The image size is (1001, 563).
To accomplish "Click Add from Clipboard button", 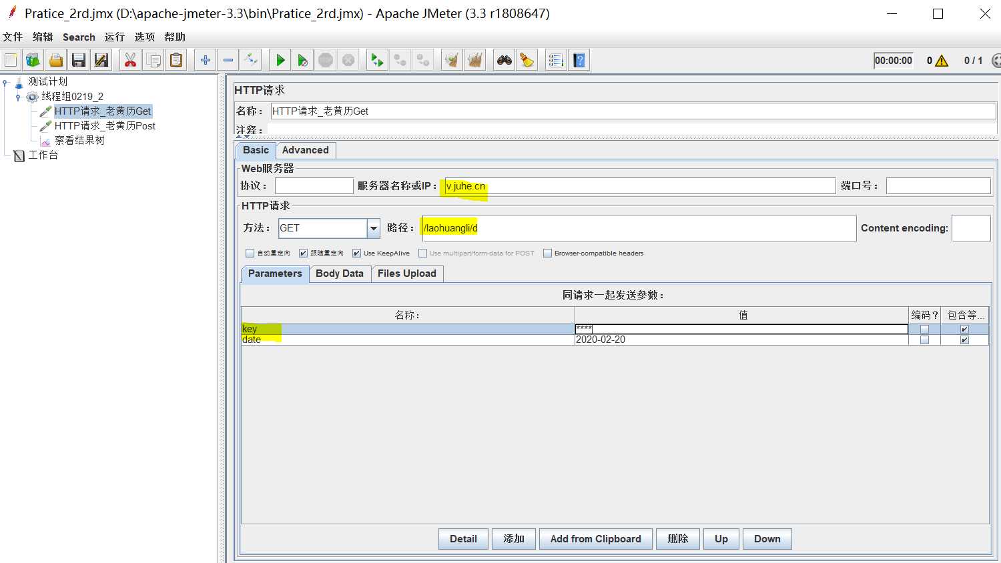I will [x=596, y=539].
